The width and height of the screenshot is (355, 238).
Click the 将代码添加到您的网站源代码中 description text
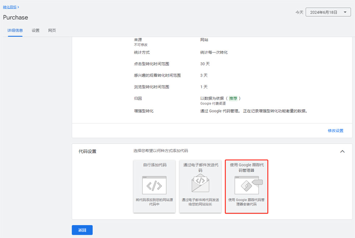coord(154,202)
